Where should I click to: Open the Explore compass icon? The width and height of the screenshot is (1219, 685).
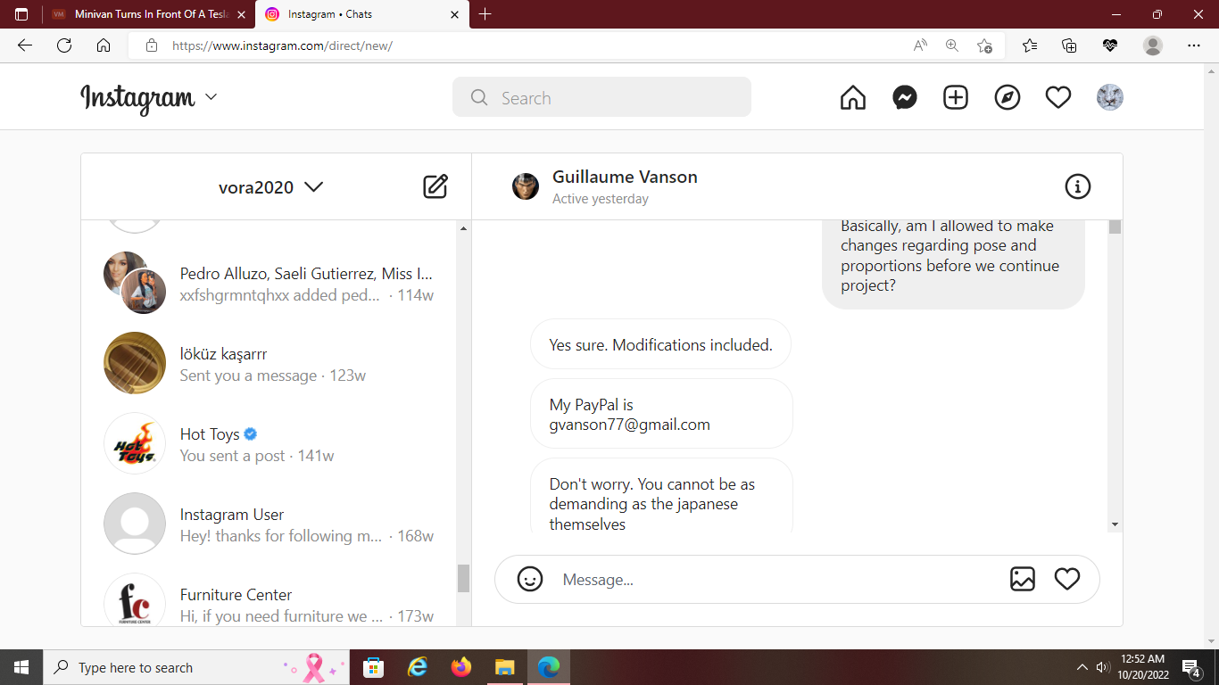point(1008,97)
